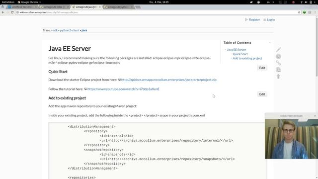The height and width of the screenshot is (179, 318).
Task: Click the '<id>snapshots</id>' code line
Action: tap(117, 155)
